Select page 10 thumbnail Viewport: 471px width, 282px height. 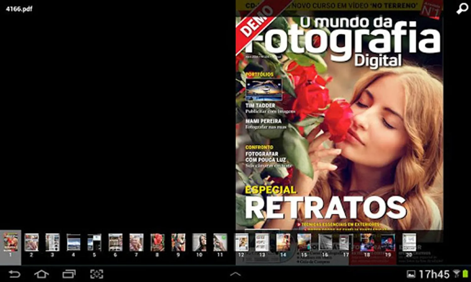pos(199,242)
